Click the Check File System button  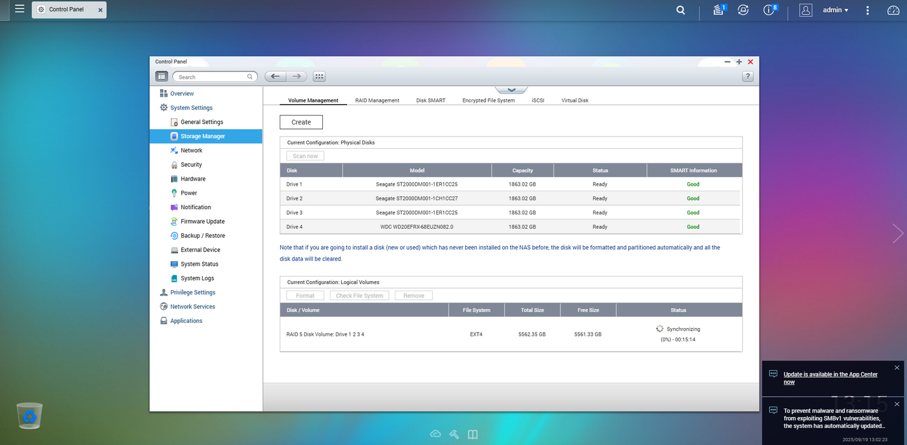tap(359, 296)
